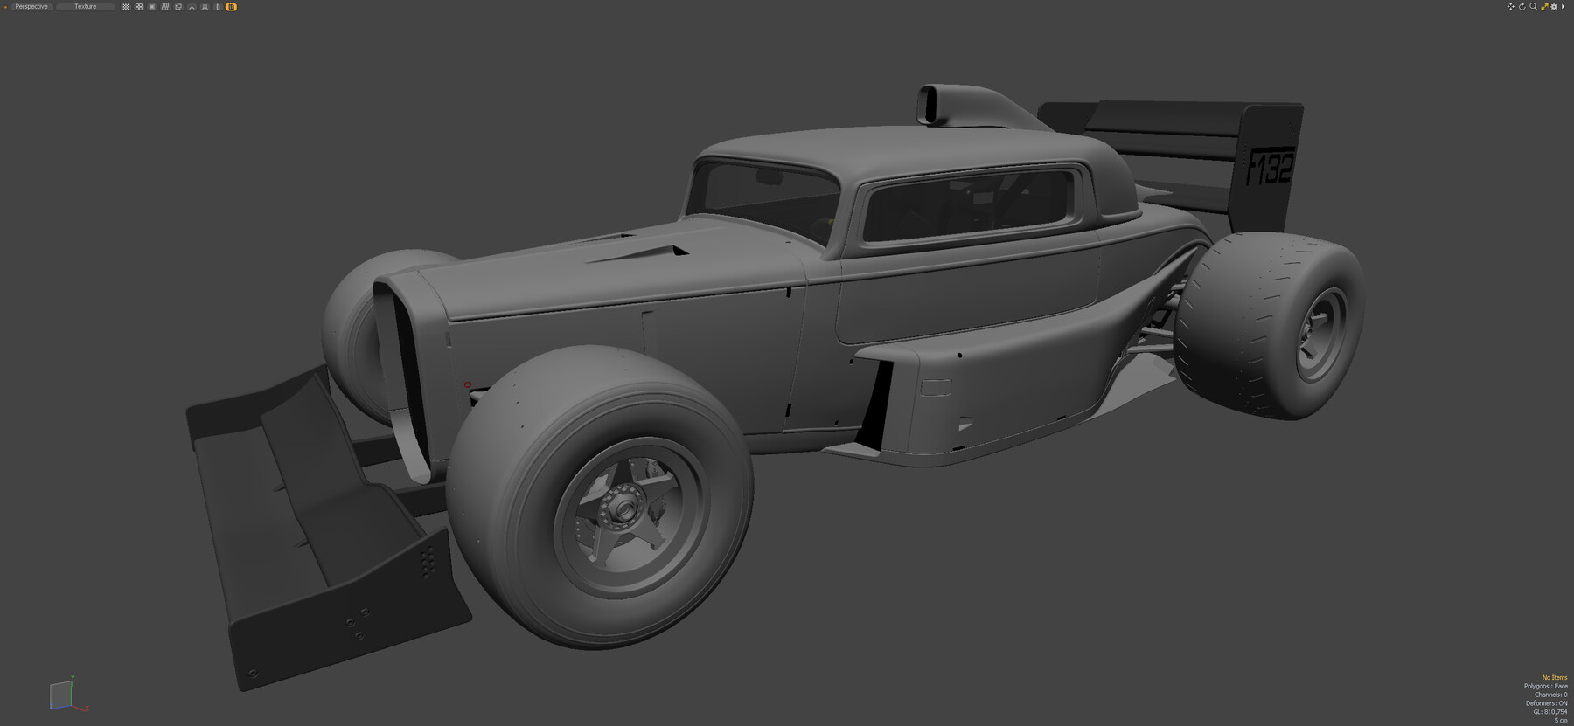Screen dimensions: 1574x726
Task: Click the yellow maximize viewport arrows icon
Action: pyautogui.click(x=1544, y=7)
